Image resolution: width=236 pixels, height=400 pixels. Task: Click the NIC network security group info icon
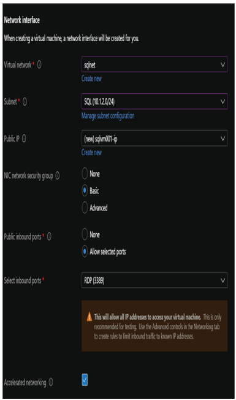click(58, 175)
